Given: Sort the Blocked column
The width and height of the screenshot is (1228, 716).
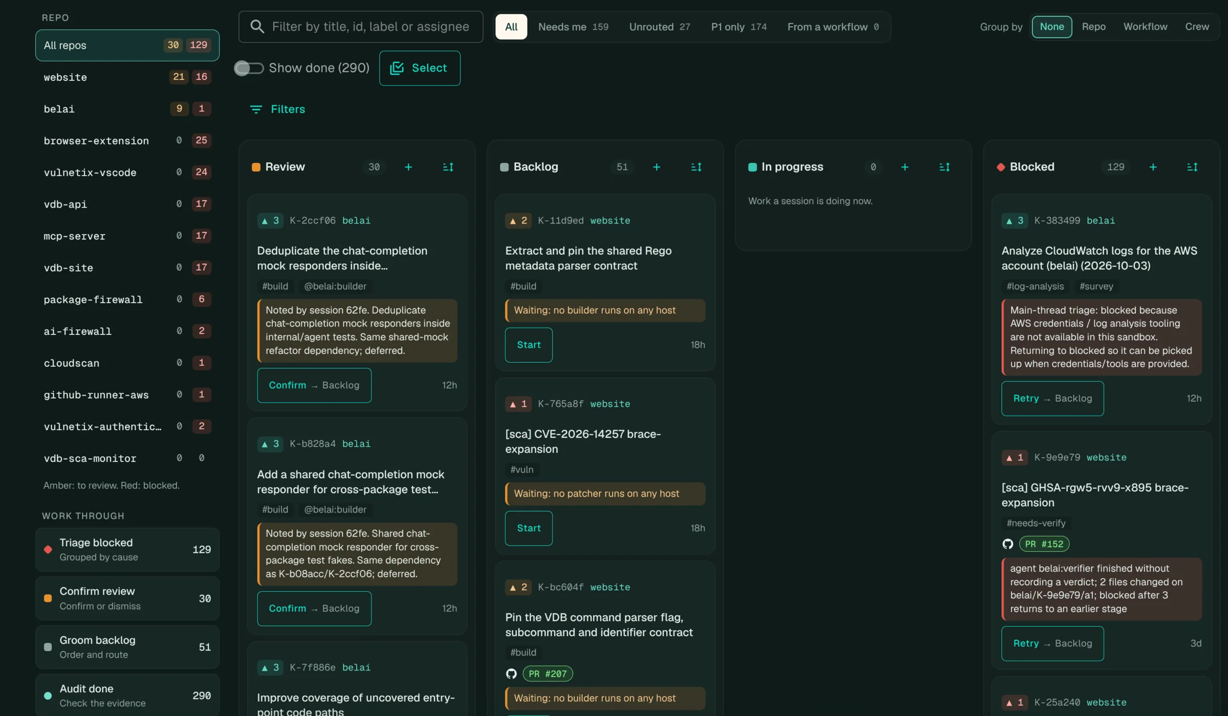Looking at the screenshot, I should pyautogui.click(x=1192, y=167).
